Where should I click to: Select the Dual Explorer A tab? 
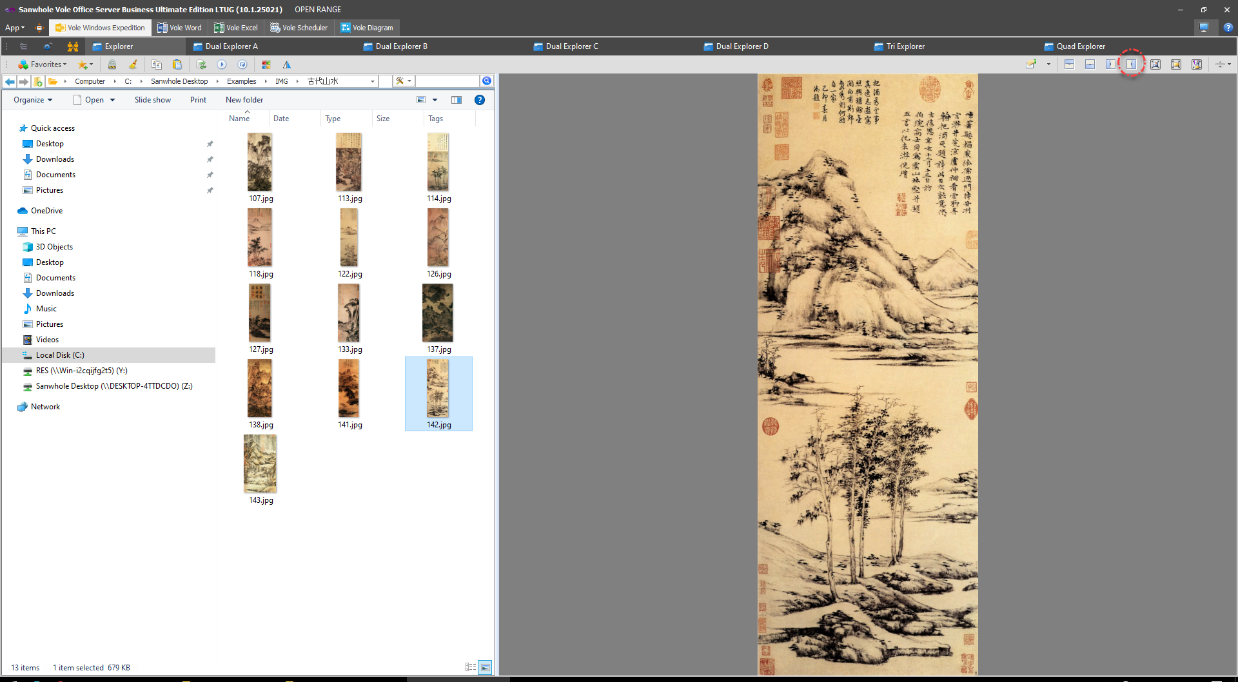point(226,46)
